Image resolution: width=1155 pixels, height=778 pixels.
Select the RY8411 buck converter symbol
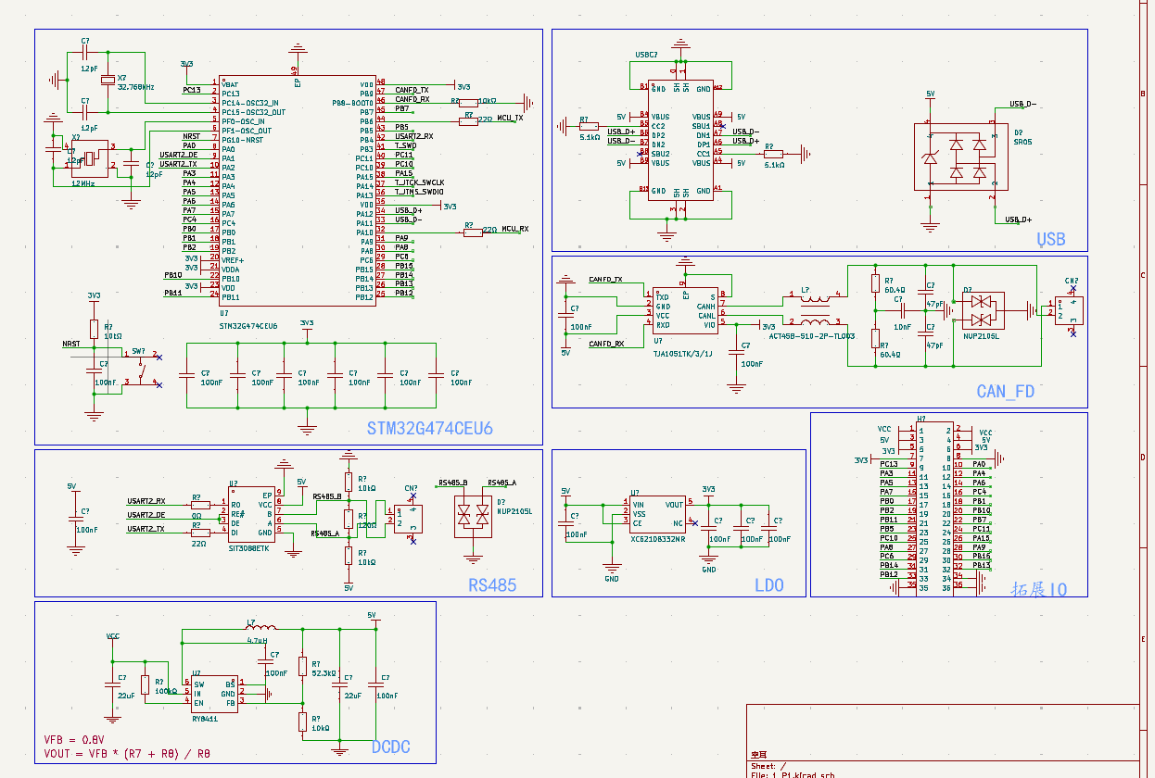[x=214, y=694]
